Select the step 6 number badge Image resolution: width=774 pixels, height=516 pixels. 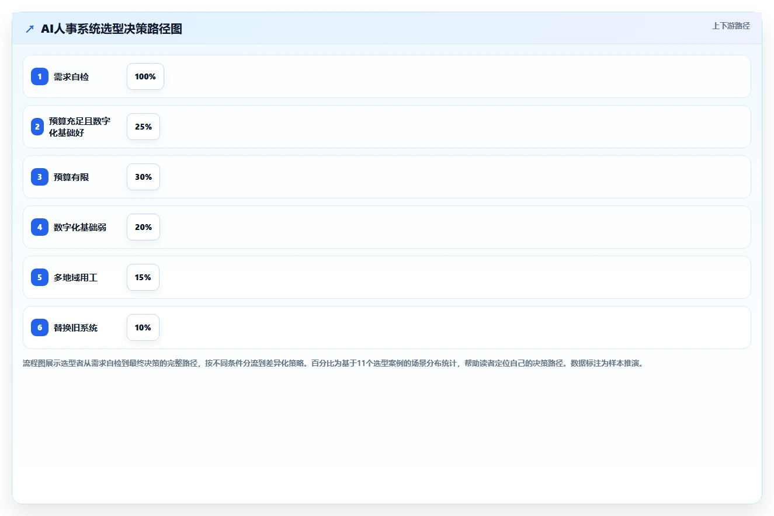[40, 327]
